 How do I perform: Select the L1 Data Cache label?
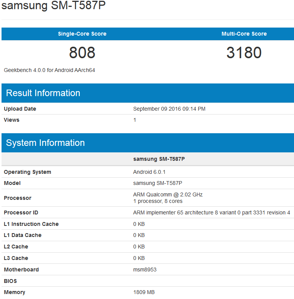point(23,235)
